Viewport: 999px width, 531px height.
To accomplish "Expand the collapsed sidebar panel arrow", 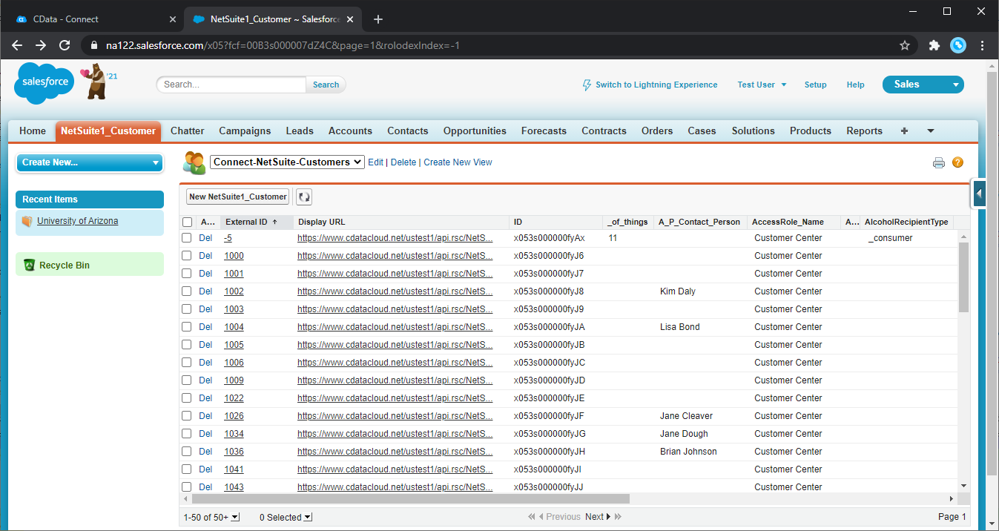I will [x=979, y=194].
